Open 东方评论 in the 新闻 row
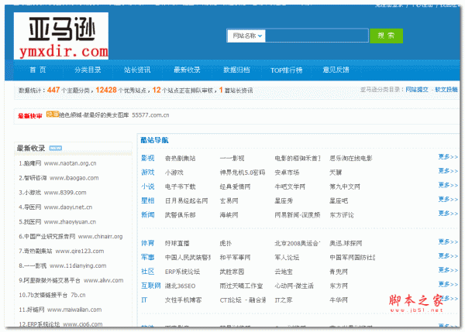Image resolution: width=465 pixels, height=332 pixels. pos(342,215)
